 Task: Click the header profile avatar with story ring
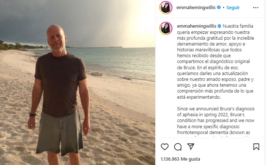(x=166, y=7)
